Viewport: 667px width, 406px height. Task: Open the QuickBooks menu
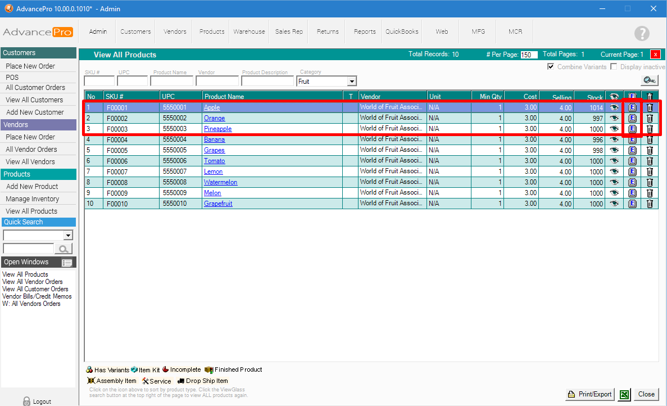(402, 31)
